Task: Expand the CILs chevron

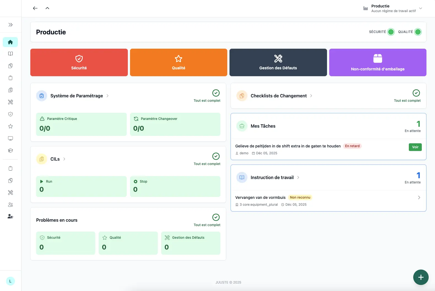Action: [x=64, y=159]
